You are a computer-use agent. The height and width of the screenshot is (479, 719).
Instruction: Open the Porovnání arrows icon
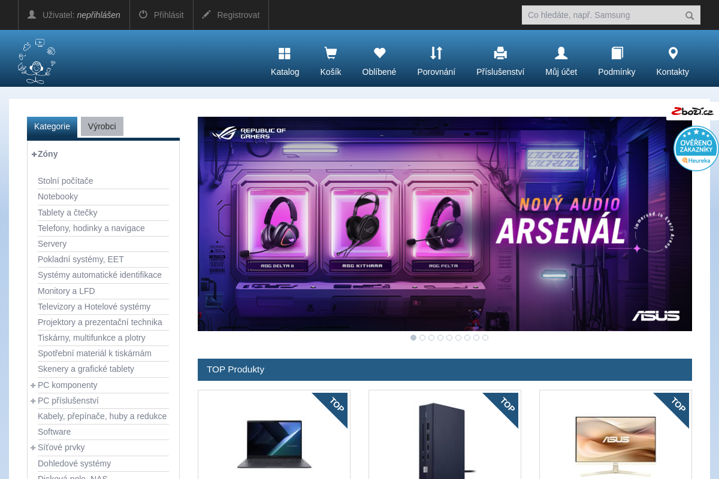[x=436, y=53]
